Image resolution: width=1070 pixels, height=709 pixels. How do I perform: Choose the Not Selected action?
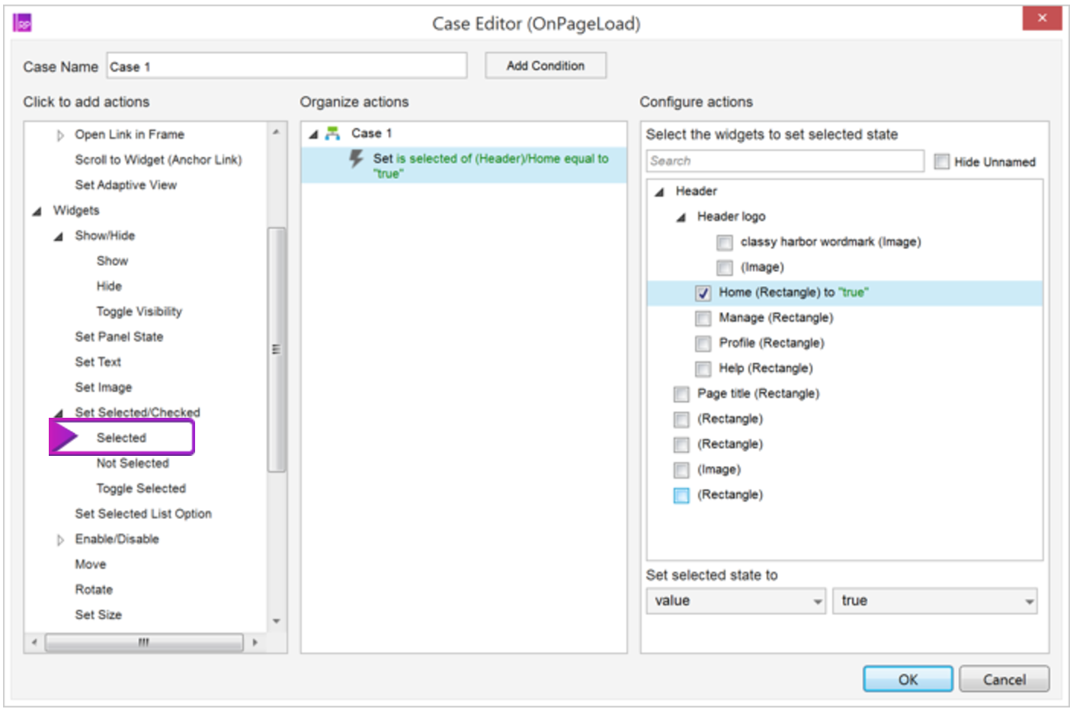[133, 463]
